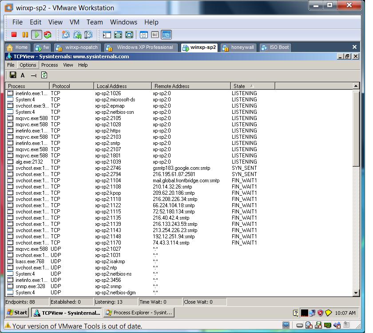Select row with mail.global.frontbridge.com:smtp remote address
The image size is (373, 333).
(179, 181)
